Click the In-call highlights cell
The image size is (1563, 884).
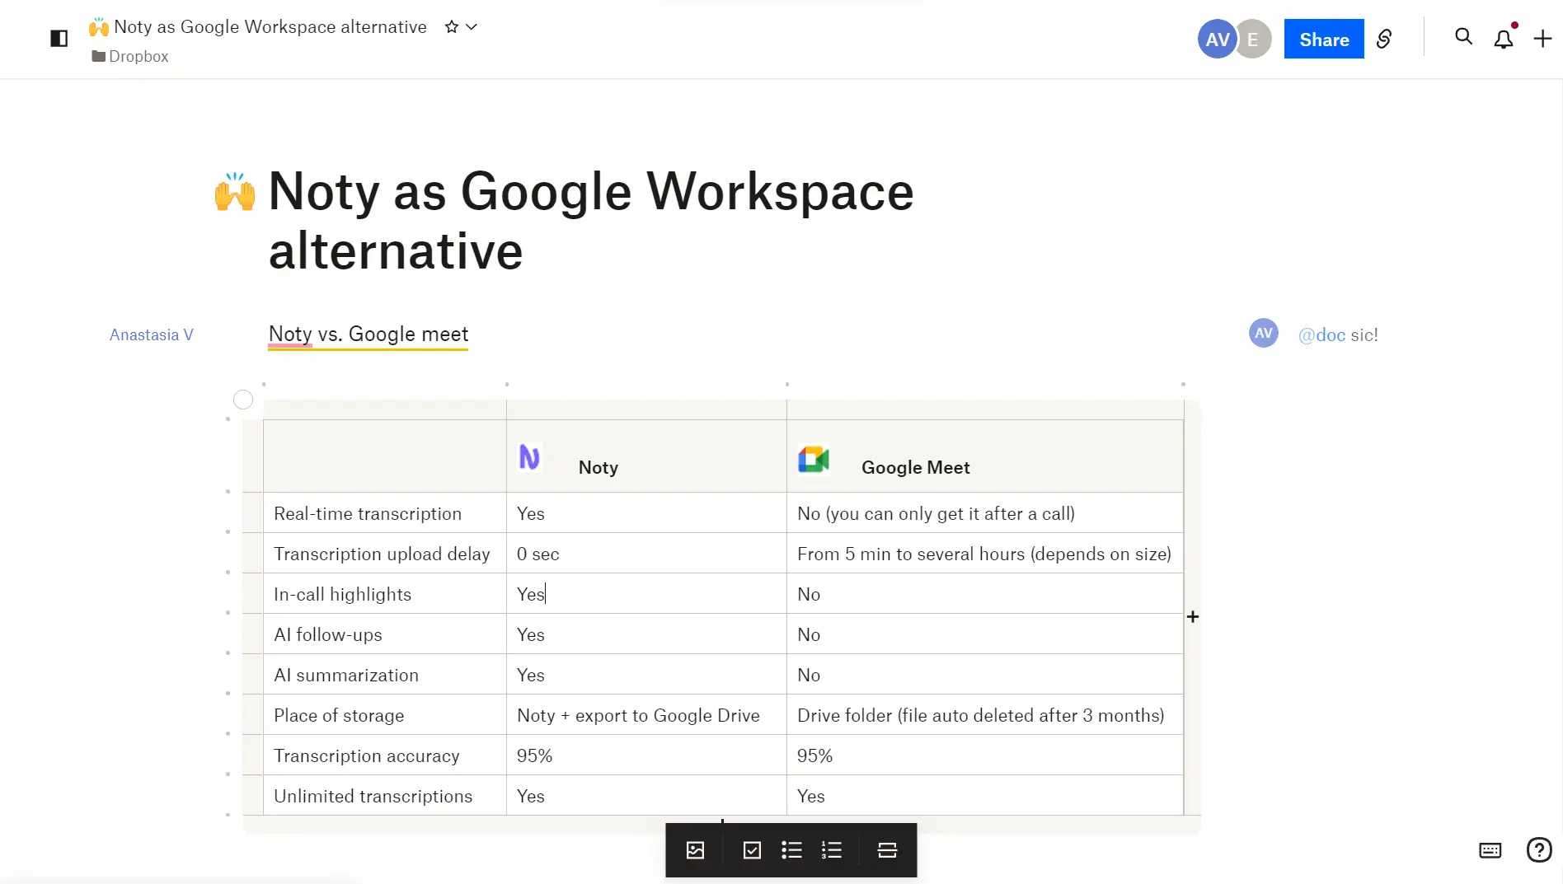pyautogui.click(x=384, y=594)
